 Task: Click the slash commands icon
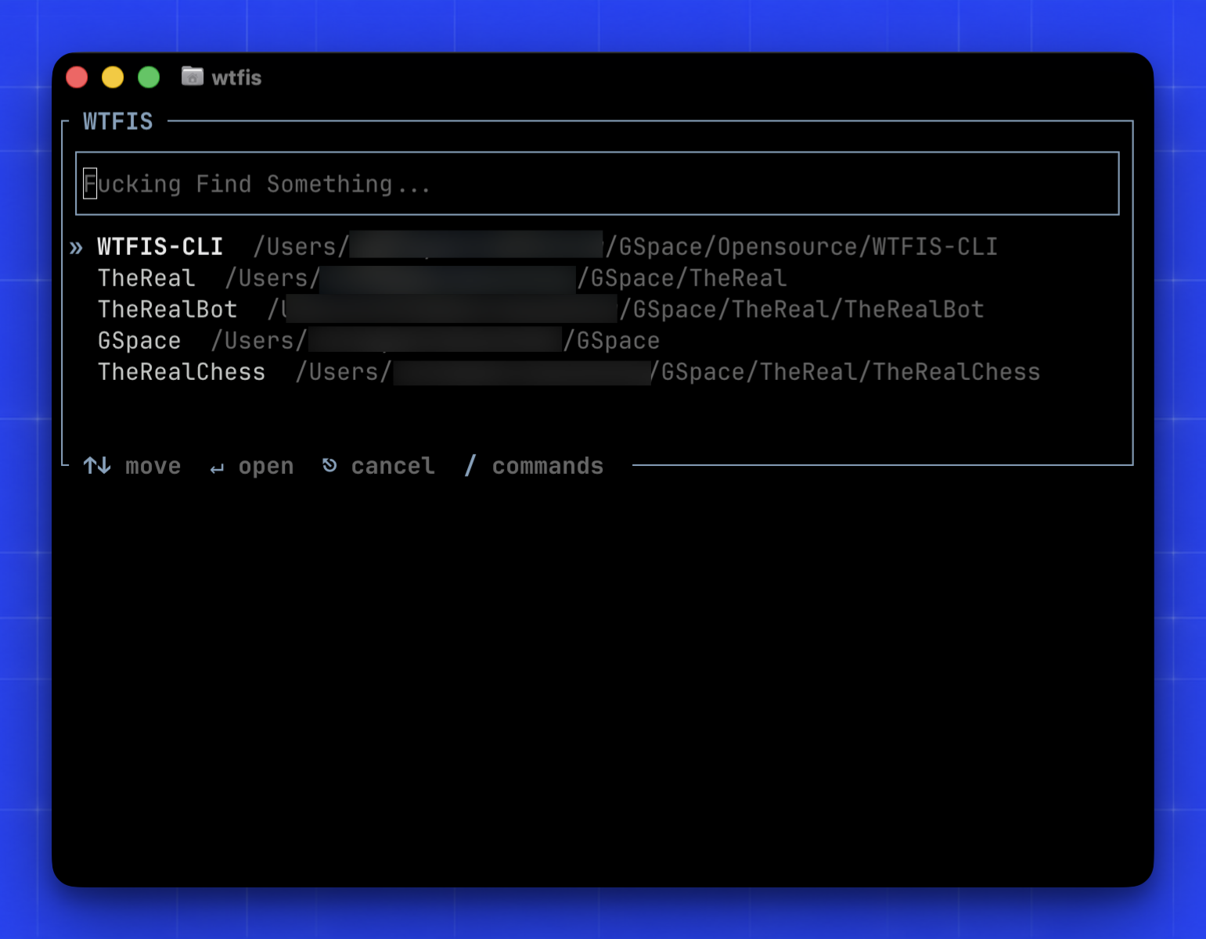(470, 466)
